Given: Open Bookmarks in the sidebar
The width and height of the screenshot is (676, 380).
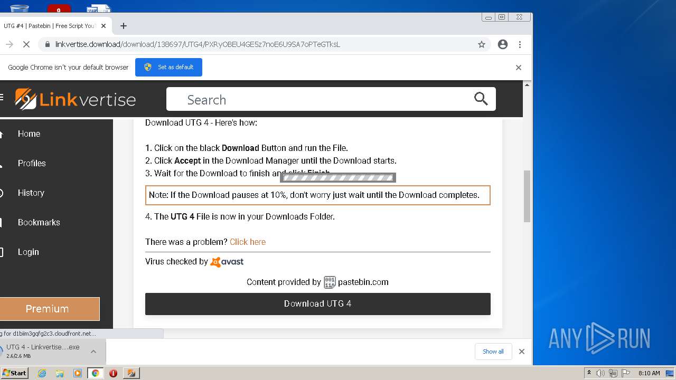Looking at the screenshot, I should click(x=39, y=223).
